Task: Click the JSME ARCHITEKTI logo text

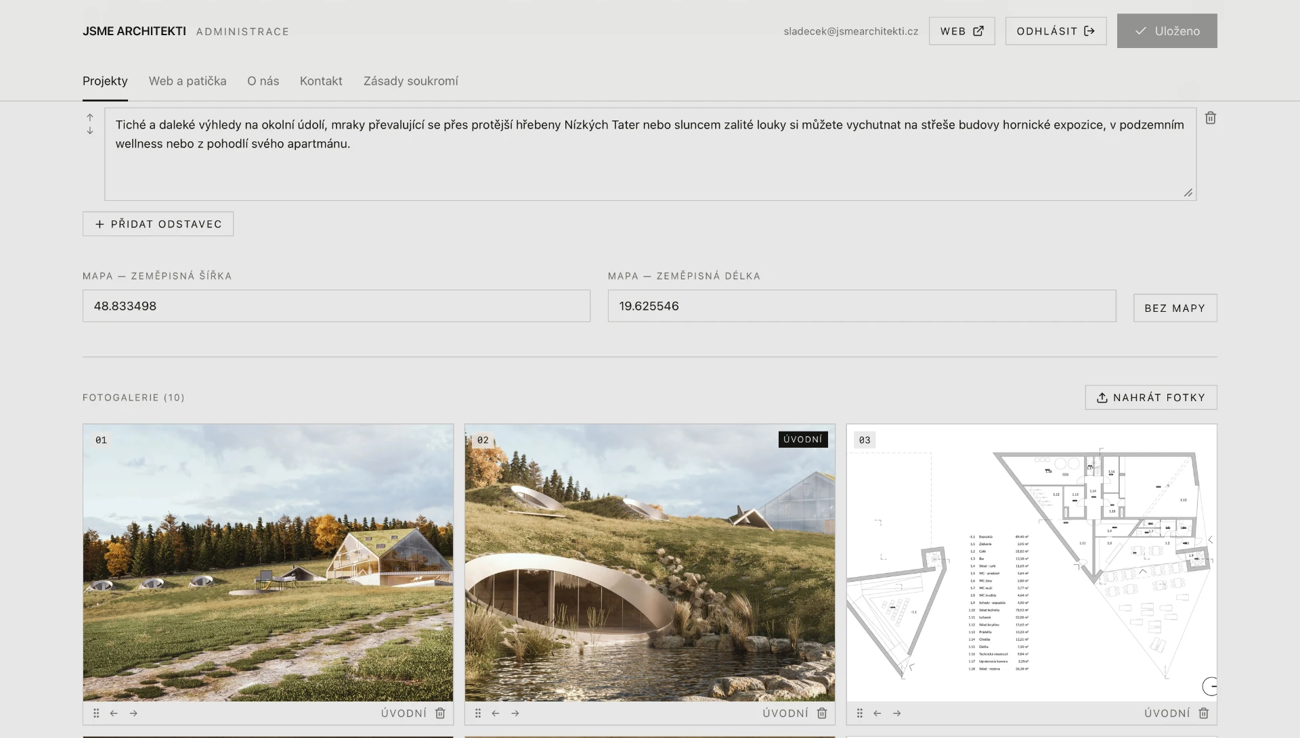Action: [134, 31]
